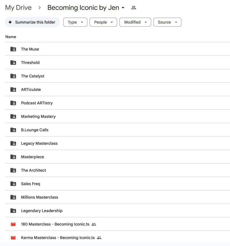The width and height of the screenshot is (230, 246).
Task: Click the shared icon after 180 Masterclass filename
Action: tap(94, 224)
